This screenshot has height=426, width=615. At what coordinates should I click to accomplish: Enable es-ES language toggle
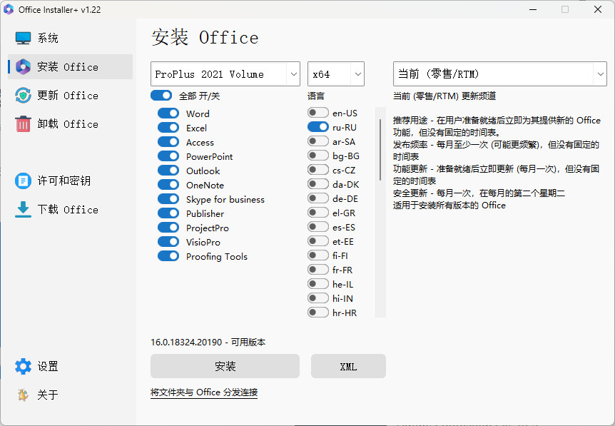(318, 227)
